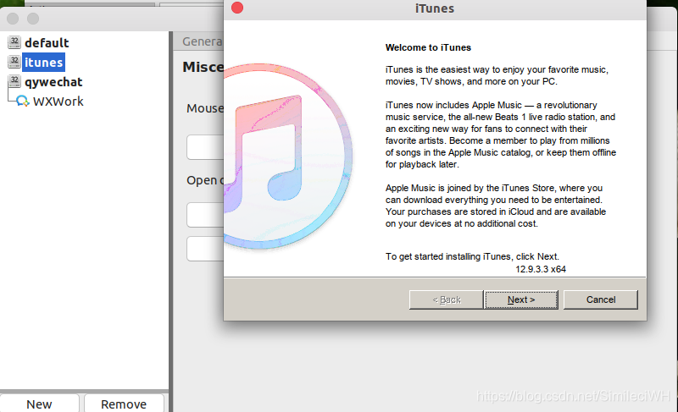The image size is (678, 412).
Task: Click the iTunes music note logo
Action: pyautogui.click(x=287, y=157)
